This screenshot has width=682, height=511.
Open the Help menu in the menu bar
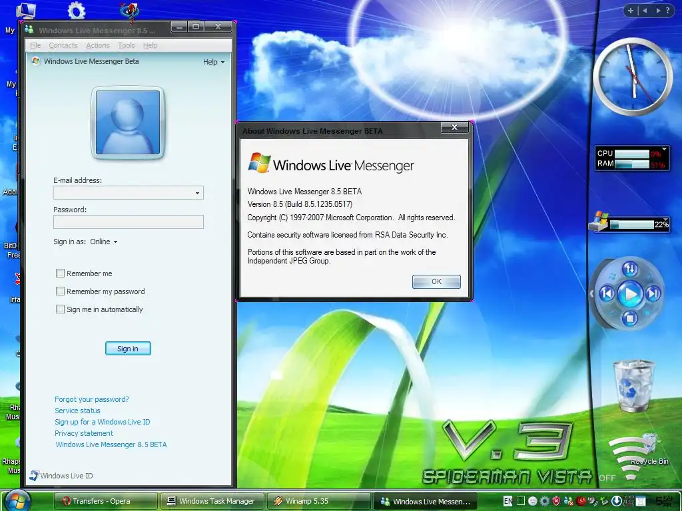(150, 45)
